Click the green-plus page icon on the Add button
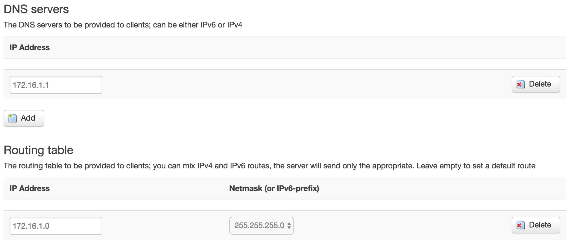571x246 pixels. tap(12, 118)
